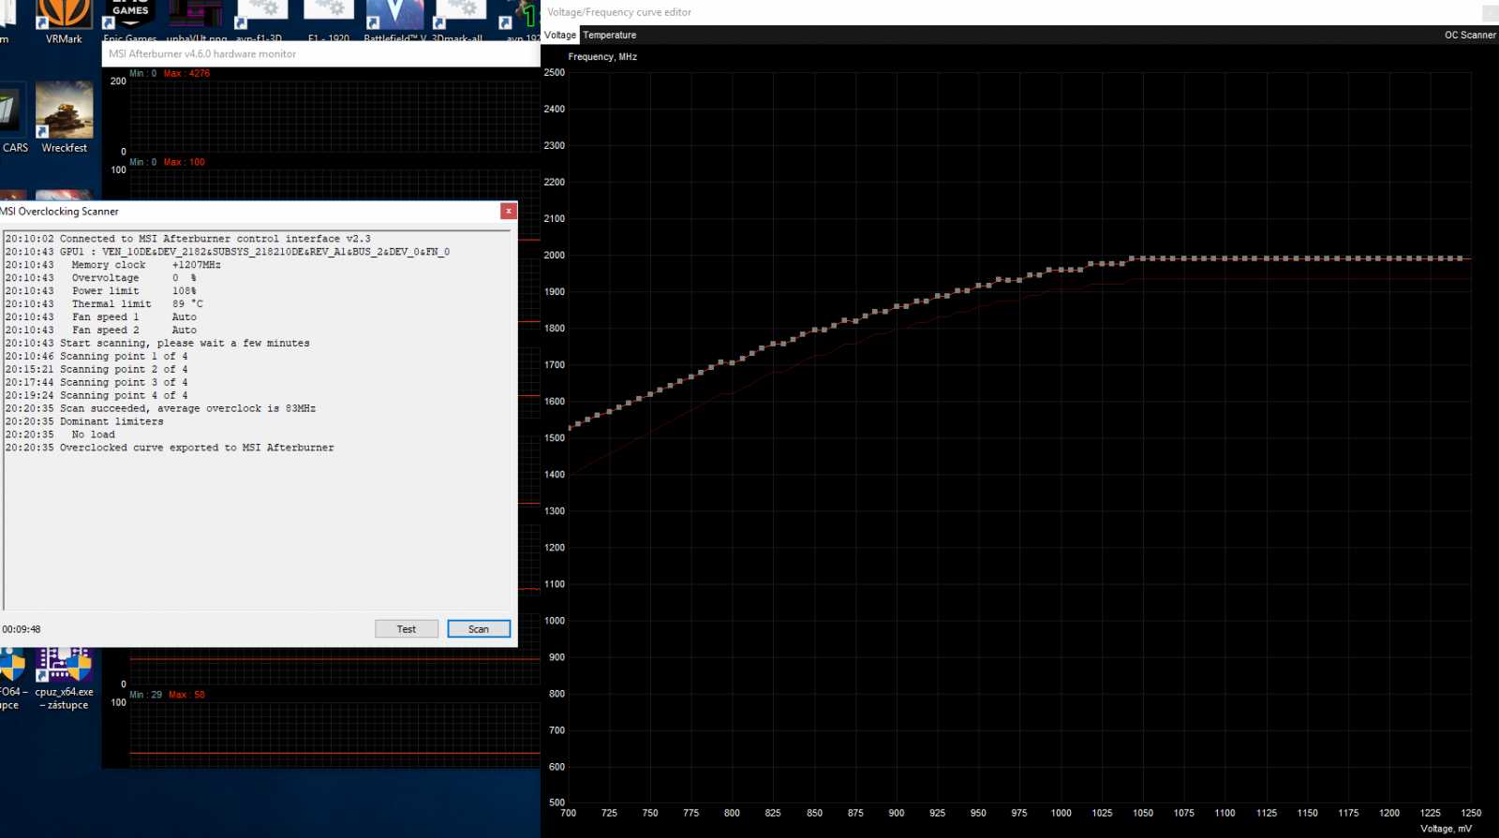The image size is (1499, 838).
Task: Click the 'Frequency, MHz' axis label
Action: [602, 57]
